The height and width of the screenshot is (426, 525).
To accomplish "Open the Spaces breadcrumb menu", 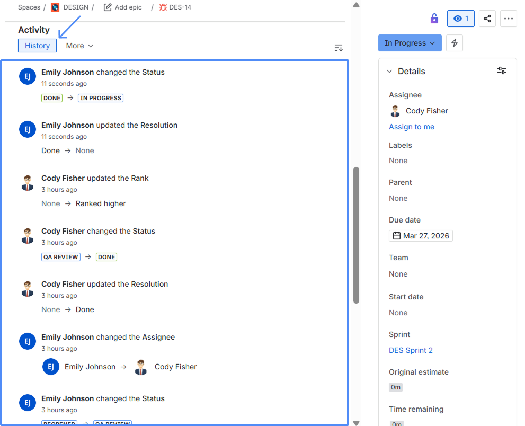I will 29,7.
